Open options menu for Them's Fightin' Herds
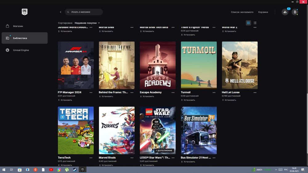Screen dimensions: 308x173 pos(214,27)
